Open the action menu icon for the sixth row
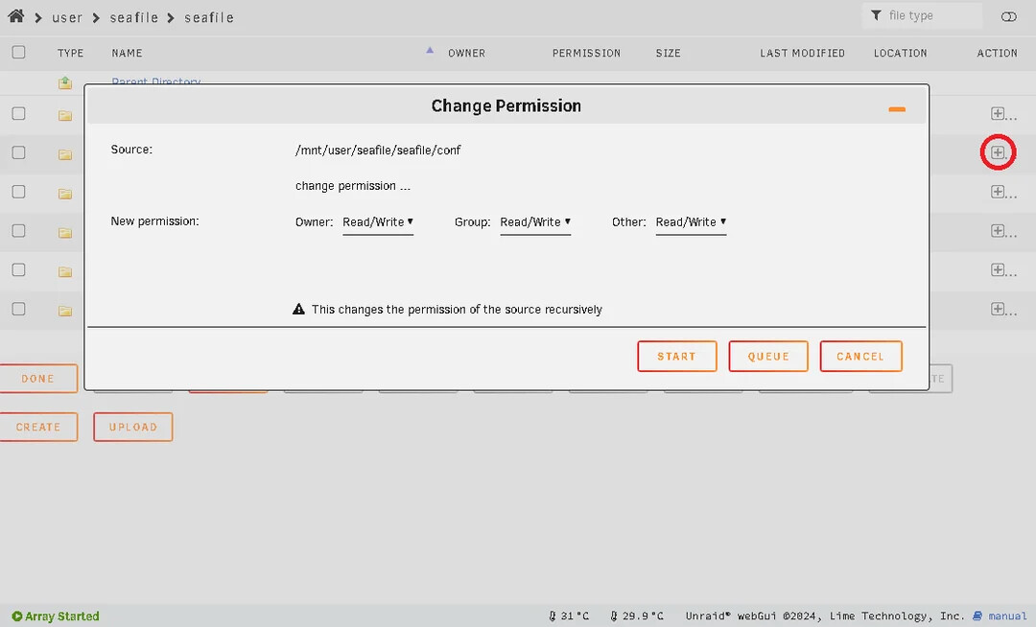The width and height of the screenshot is (1036, 627). [x=998, y=309]
